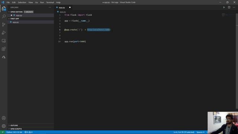Click app.py in the breadcrumb bar
This screenshot has height=134, width=238.
[63, 12]
